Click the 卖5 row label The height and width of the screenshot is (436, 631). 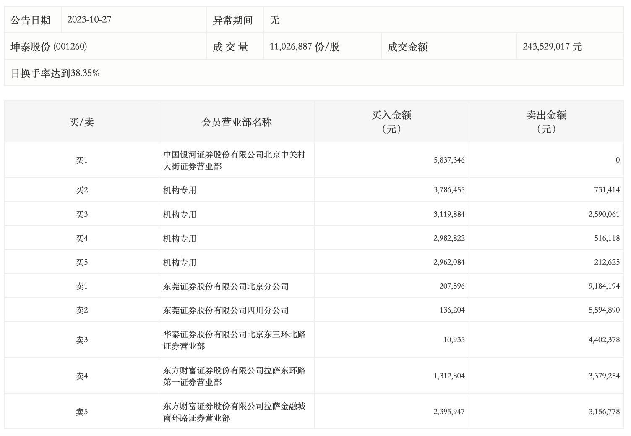click(x=81, y=412)
